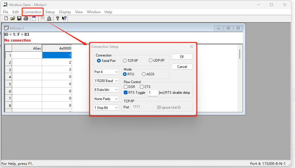Click the Save floppy disk icon

coord(19,18)
